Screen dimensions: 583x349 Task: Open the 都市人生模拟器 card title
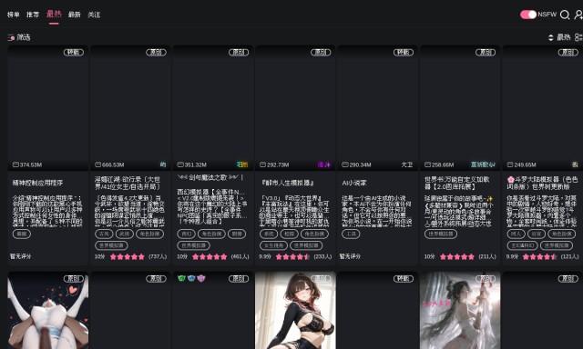288,183
